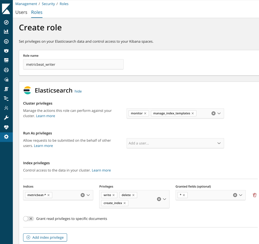Screen dimensions: 259x244
Task: Click inside the Role name field
Action: pos(73,64)
